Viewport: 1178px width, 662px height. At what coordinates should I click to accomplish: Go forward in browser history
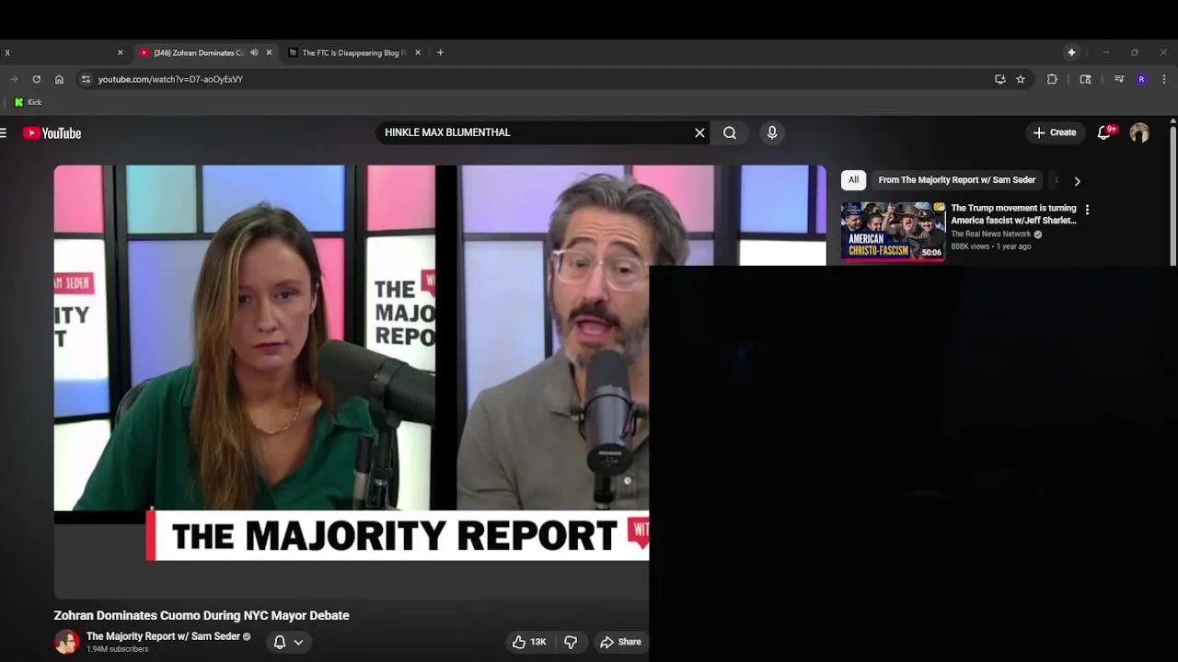(13, 79)
